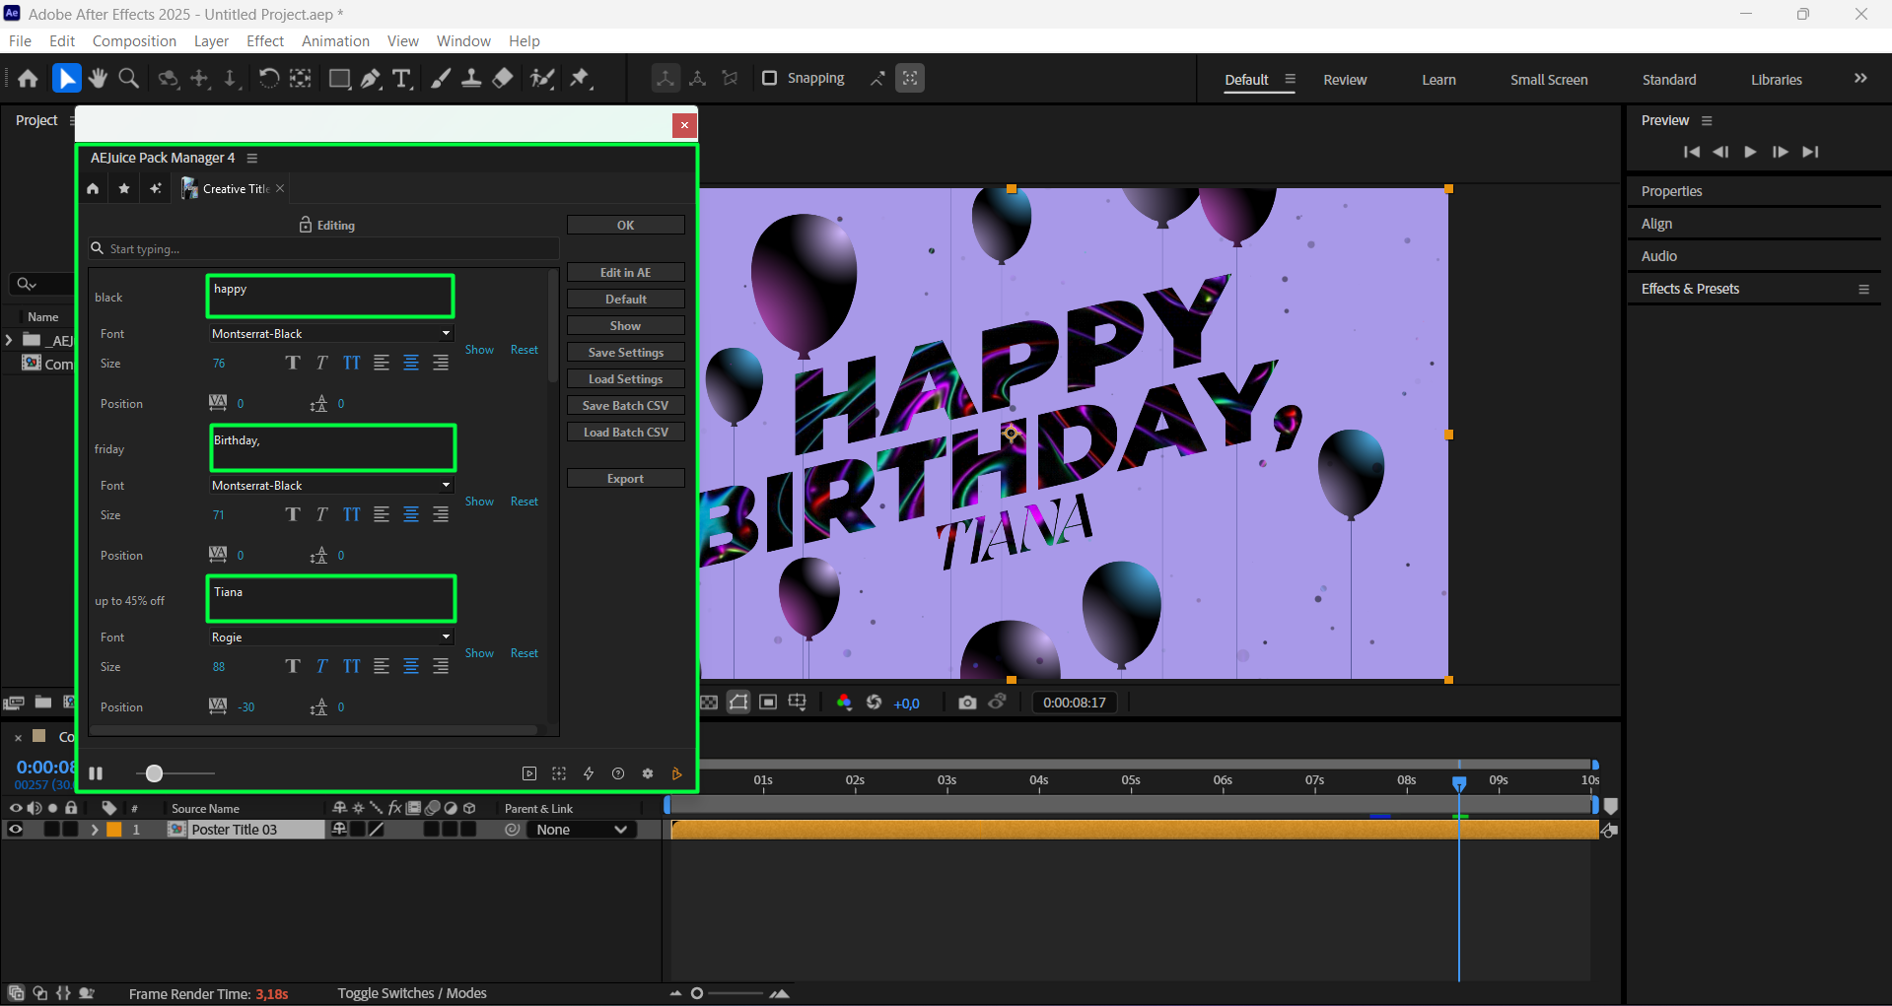Click the happy text input field
This screenshot has width=1892, height=1006.
(x=330, y=297)
